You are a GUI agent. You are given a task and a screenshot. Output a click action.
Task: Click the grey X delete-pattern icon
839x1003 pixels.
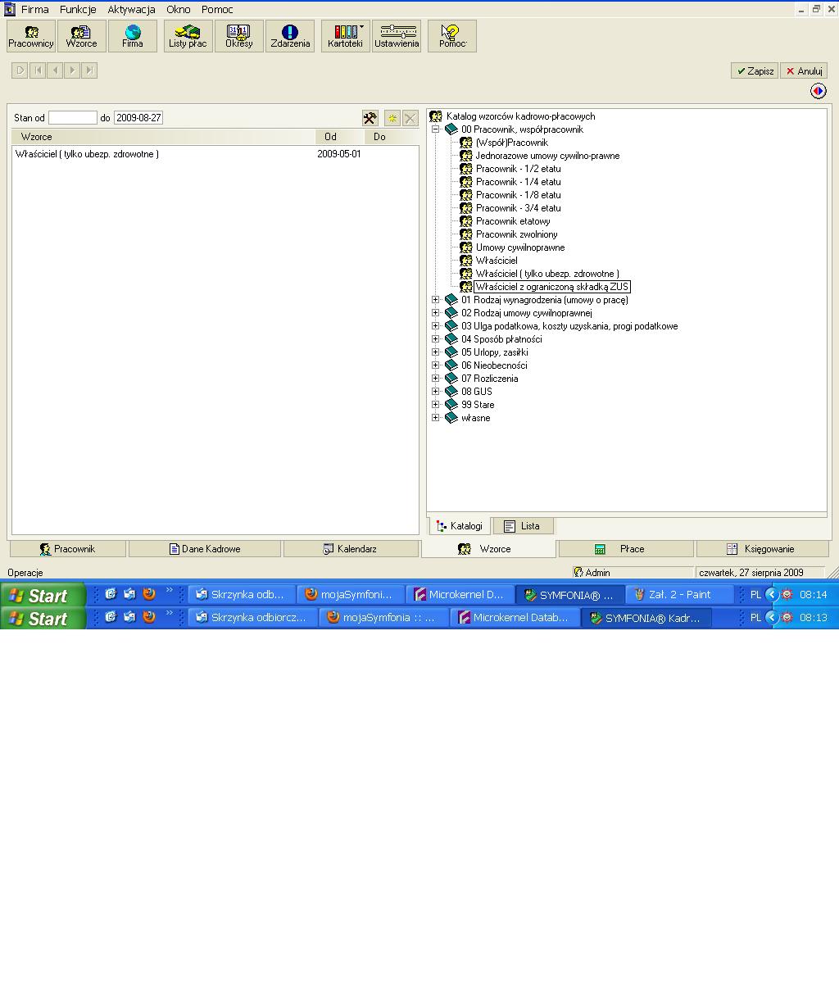(410, 118)
